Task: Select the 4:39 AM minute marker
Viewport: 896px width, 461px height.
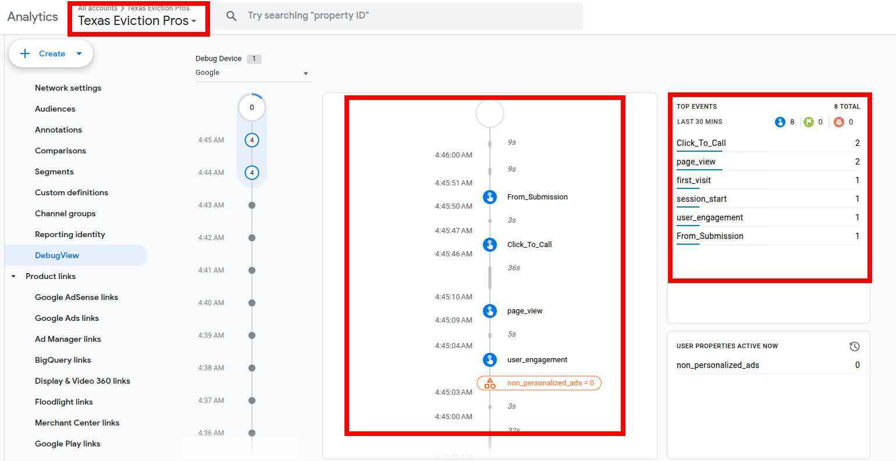Action: (x=252, y=335)
